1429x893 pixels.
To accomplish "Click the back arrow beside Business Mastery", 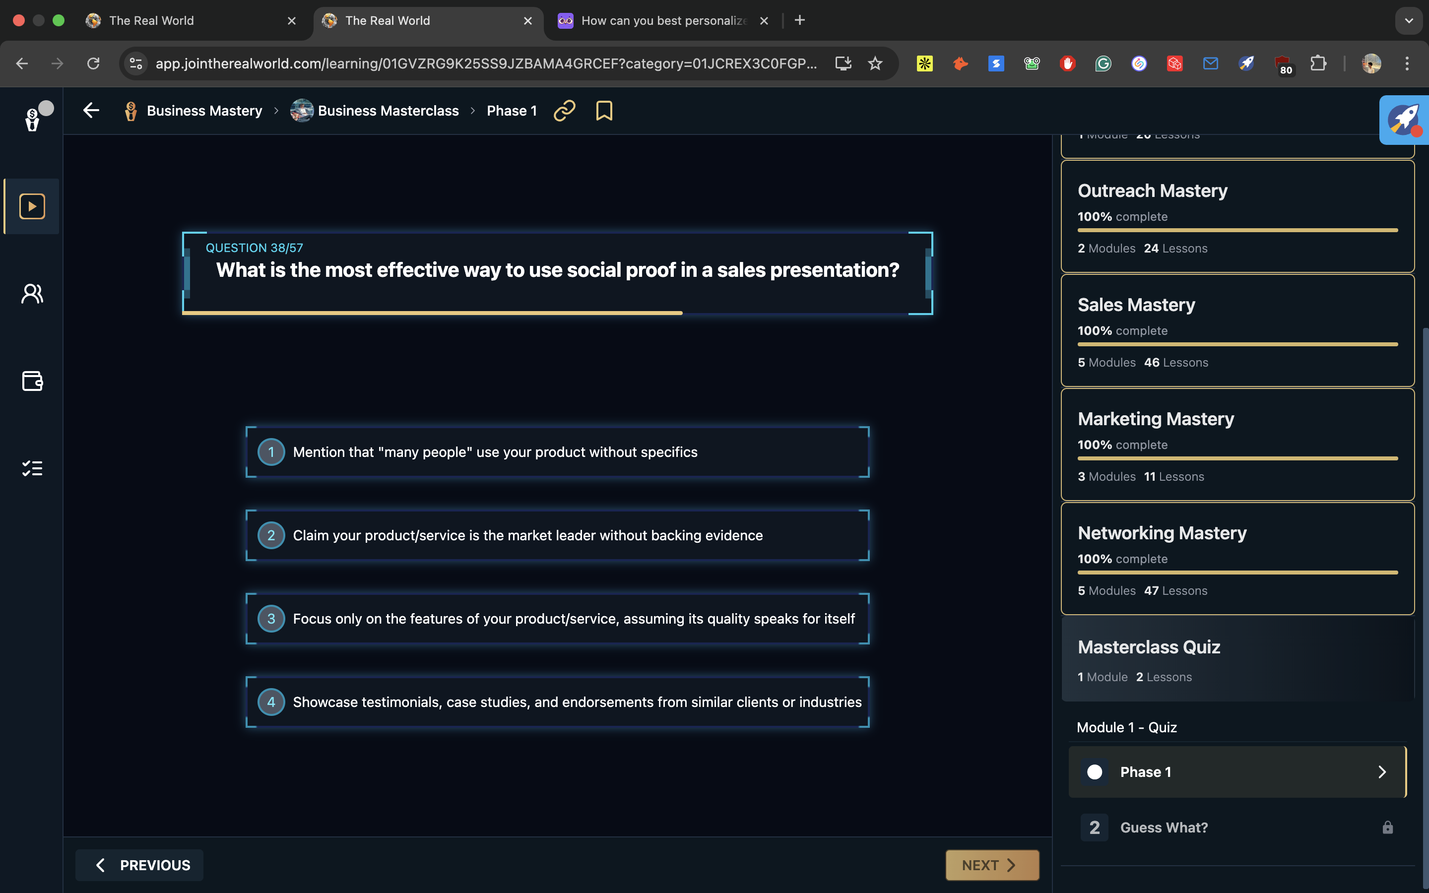I will click(91, 111).
